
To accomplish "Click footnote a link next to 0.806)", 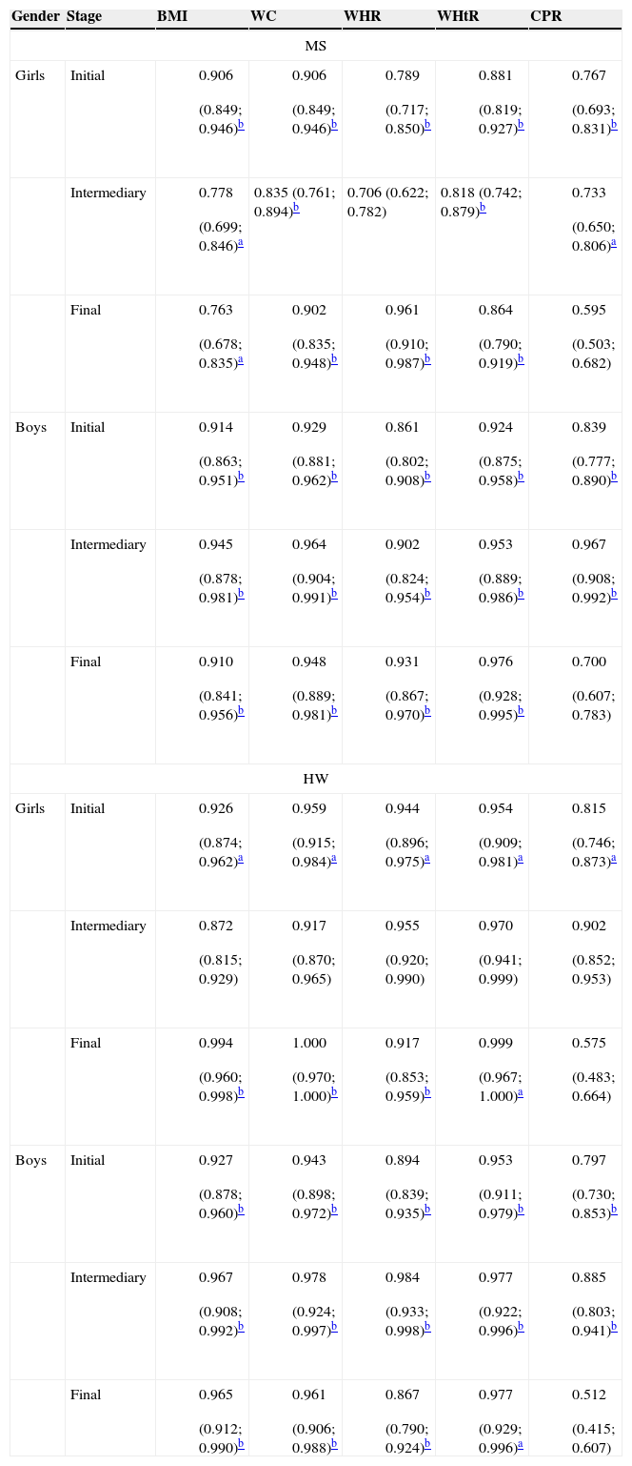I will coord(614,242).
